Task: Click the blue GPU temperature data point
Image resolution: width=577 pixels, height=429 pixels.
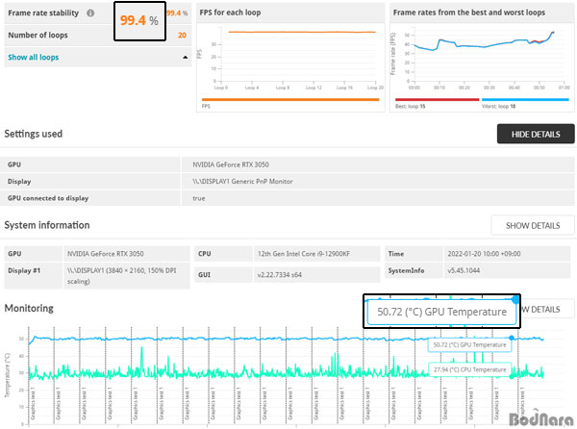Action: (512, 338)
